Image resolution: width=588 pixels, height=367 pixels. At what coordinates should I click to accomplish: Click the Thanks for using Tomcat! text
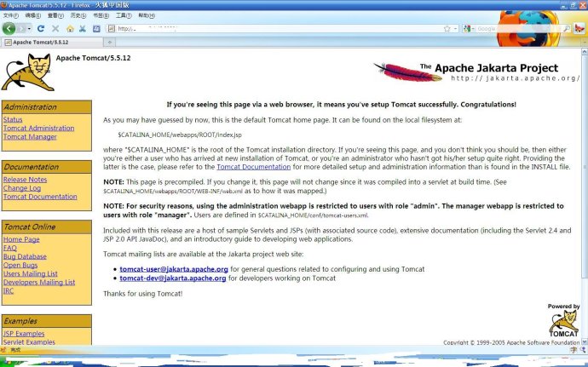click(x=143, y=294)
